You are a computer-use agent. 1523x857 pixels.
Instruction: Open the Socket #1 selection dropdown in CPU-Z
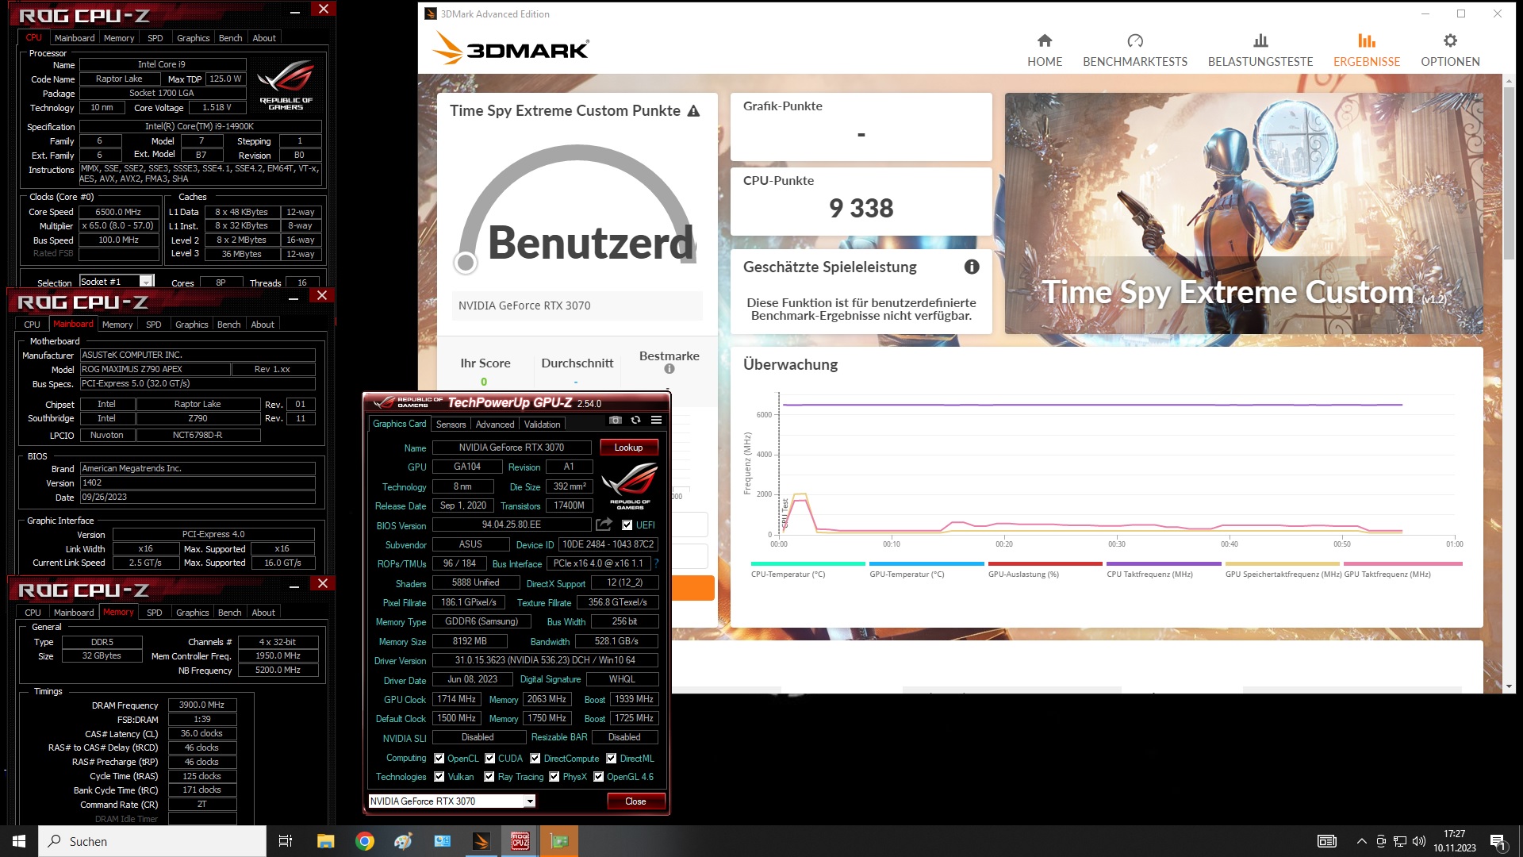point(116,282)
